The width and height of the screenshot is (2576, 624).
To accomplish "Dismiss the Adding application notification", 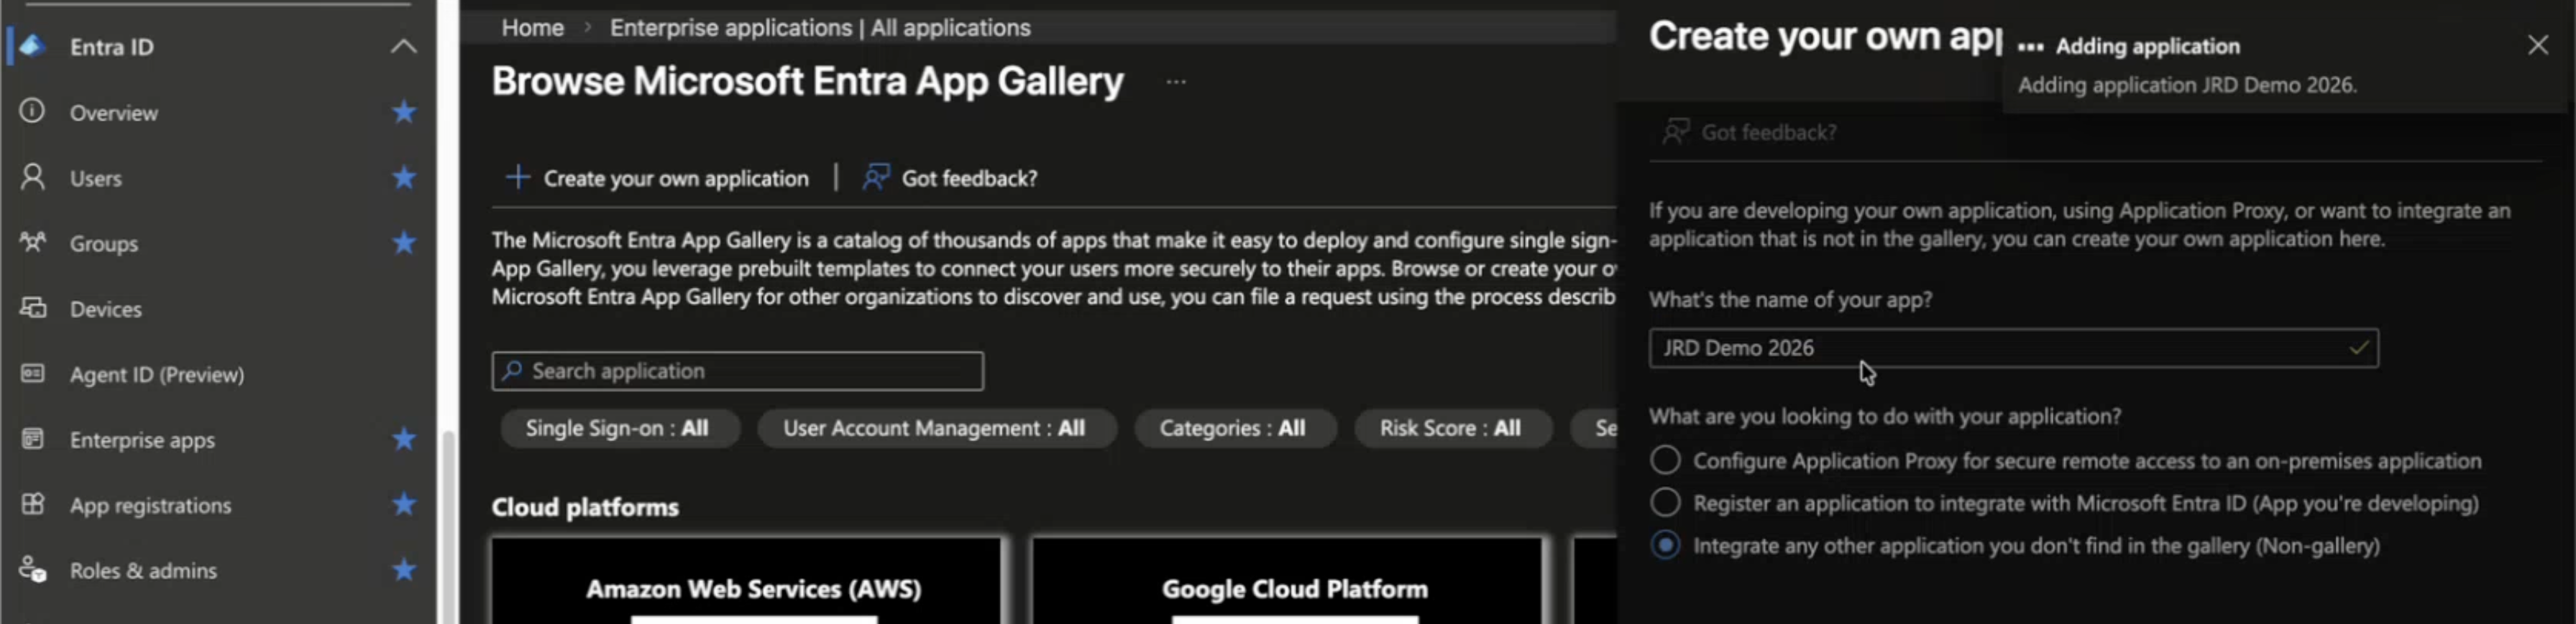I will [2537, 45].
